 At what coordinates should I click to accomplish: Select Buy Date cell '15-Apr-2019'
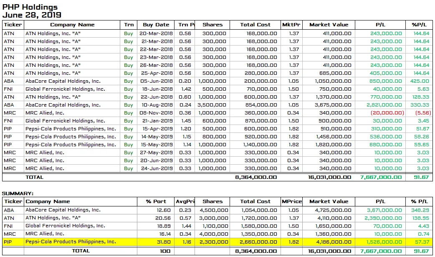click(x=157, y=129)
